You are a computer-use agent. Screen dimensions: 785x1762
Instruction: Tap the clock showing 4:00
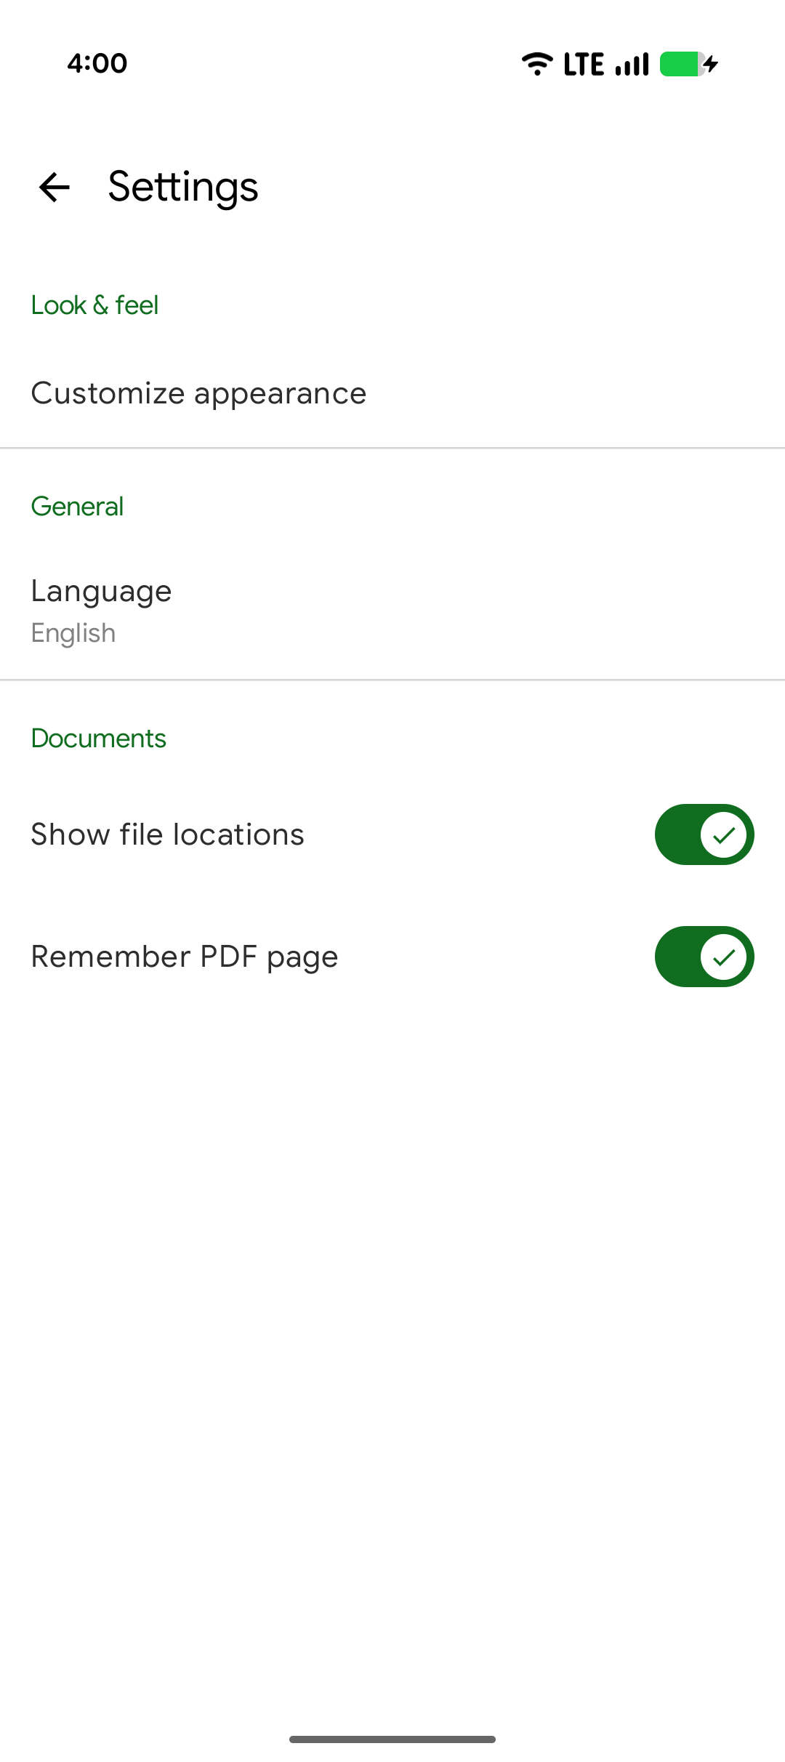[97, 63]
